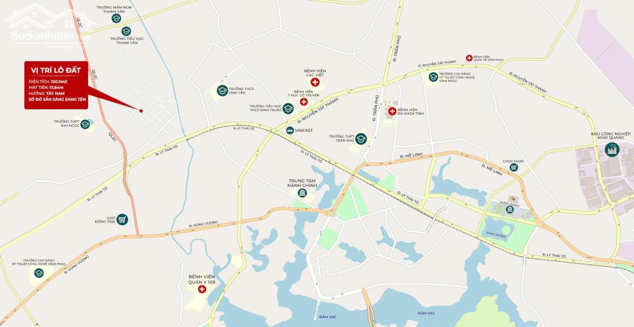Click the Bệnh Viện Quân Y 109 cross icon
Viewport: 634px width, 327px height.
pyautogui.click(x=202, y=289)
